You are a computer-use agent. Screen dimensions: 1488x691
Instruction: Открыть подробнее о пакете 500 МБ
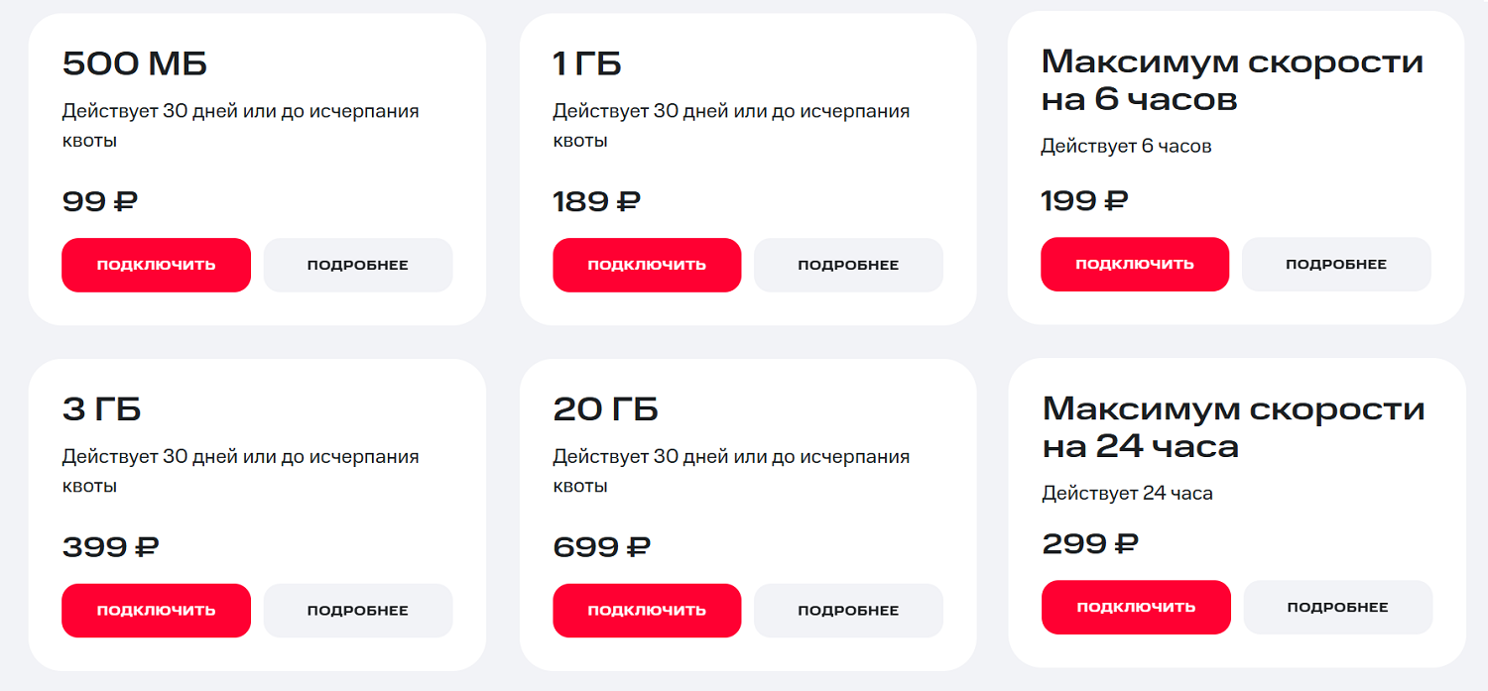(x=357, y=265)
